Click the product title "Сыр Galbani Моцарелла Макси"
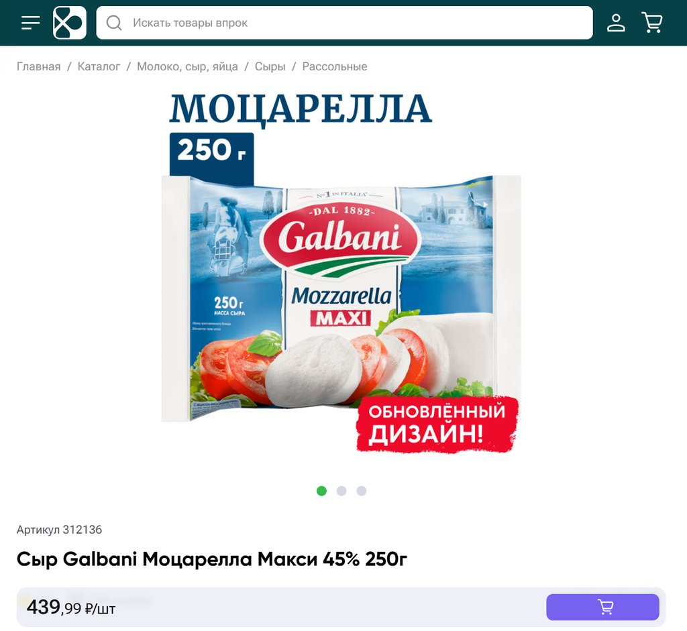Image resolution: width=687 pixels, height=631 pixels. coord(166,559)
